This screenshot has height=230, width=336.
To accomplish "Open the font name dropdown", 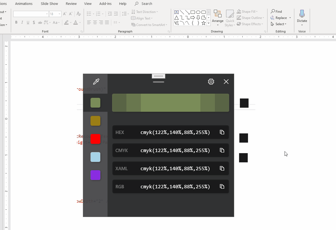I will pos(47,14).
